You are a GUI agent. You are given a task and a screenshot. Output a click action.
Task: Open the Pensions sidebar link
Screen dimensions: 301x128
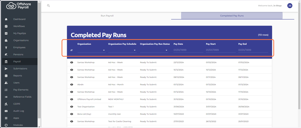(x=18, y=55)
